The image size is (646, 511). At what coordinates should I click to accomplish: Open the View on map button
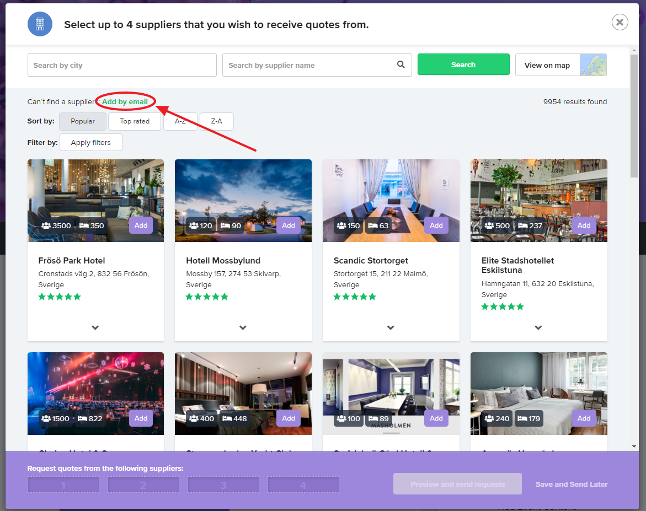[x=560, y=65]
